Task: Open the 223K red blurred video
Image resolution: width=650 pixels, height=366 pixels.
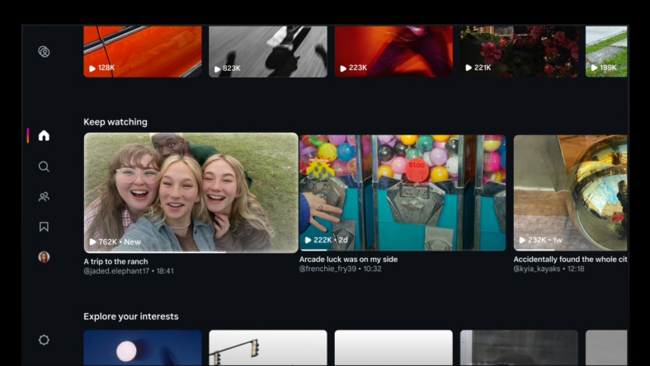Action: pos(393,51)
